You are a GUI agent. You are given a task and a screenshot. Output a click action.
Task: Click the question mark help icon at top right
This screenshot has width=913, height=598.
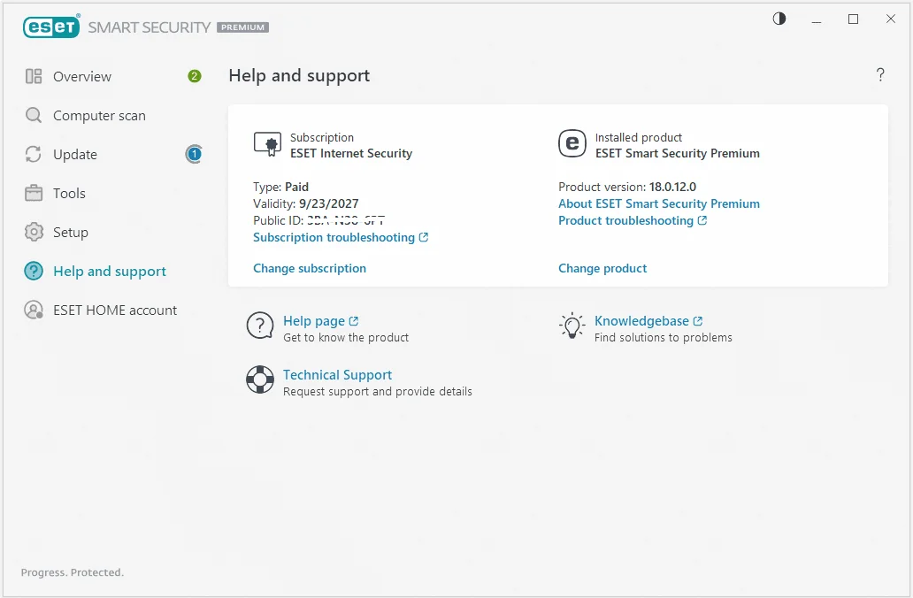pyautogui.click(x=880, y=74)
